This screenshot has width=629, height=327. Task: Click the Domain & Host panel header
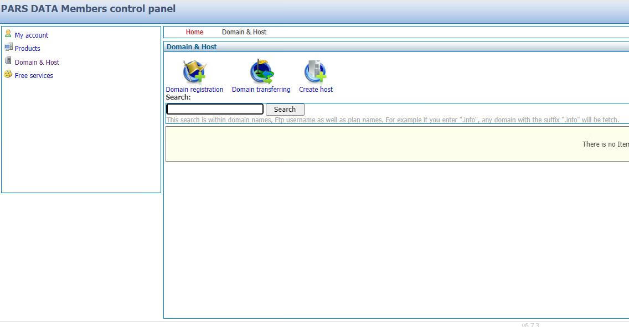[x=192, y=47]
